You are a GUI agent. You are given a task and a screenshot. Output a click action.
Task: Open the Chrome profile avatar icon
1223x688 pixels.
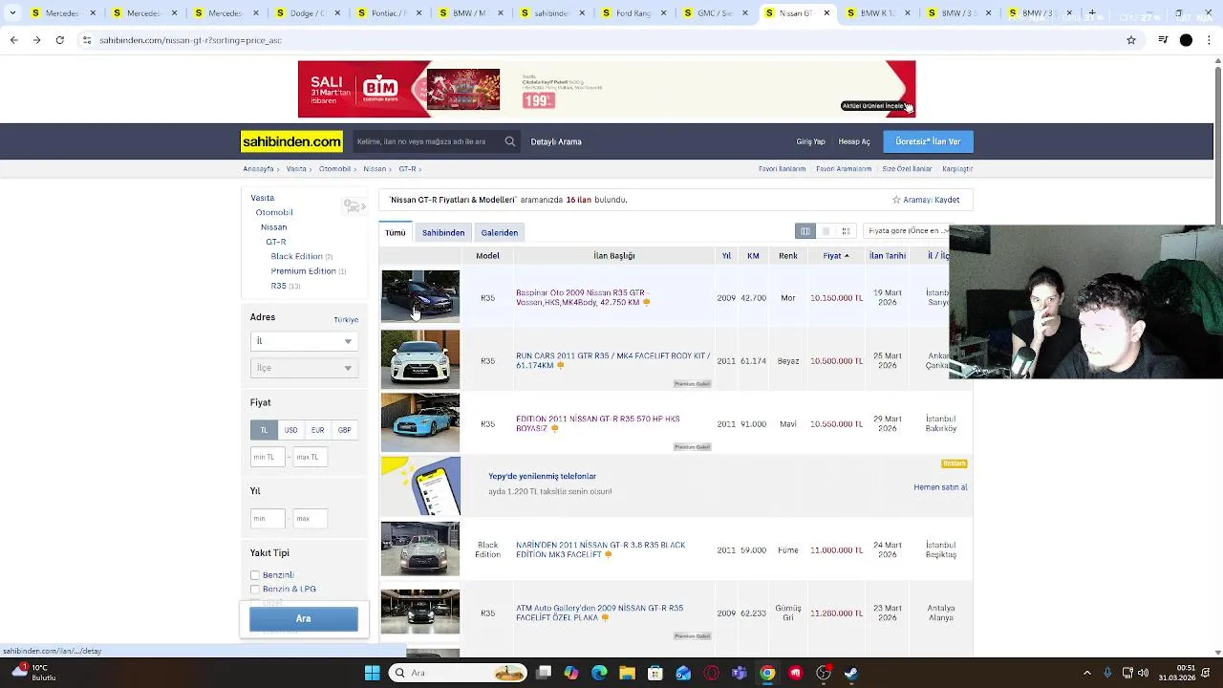click(x=1186, y=40)
